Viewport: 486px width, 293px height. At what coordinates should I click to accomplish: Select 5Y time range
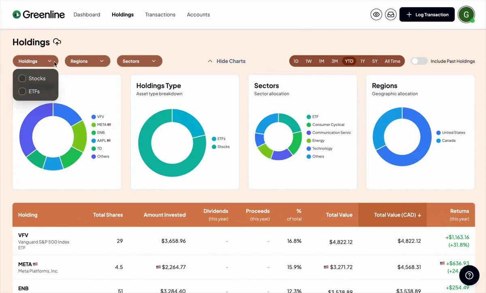point(375,61)
